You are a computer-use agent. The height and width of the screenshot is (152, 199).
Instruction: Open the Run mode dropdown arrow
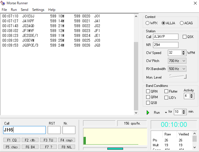[166, 113]
